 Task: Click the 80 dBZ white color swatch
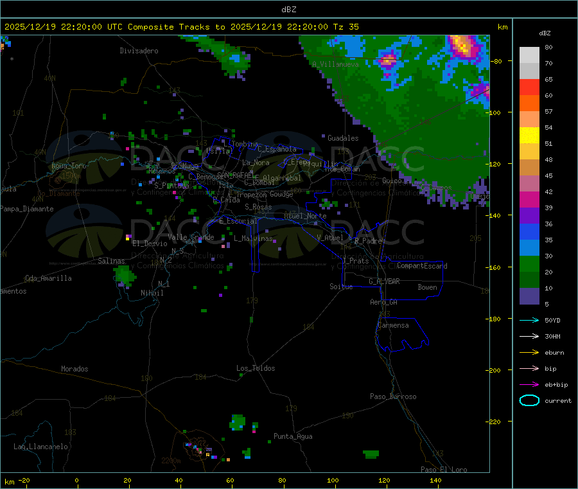click(x=529, y=55)
